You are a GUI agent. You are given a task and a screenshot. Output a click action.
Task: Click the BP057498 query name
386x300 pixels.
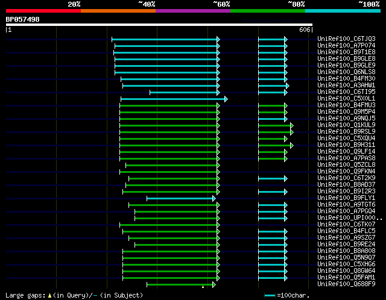click(22, 19)
